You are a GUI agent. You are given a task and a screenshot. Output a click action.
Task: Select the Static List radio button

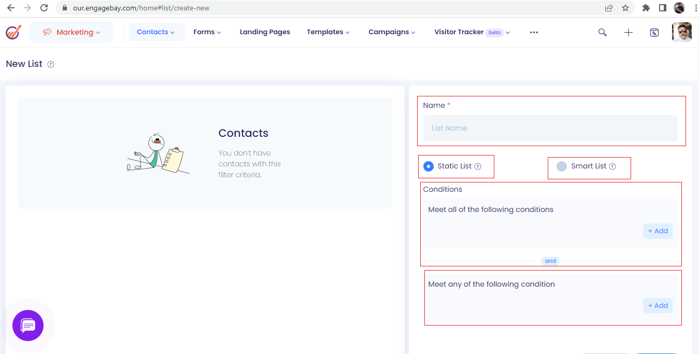click(x=429, y=166)
